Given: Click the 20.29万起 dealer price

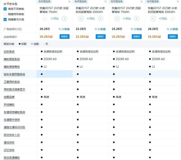Looking at the screenshot, I should (46, 37).
